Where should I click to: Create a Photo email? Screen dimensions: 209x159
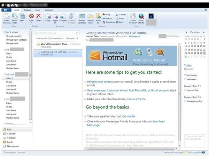[x=15, y=18]
